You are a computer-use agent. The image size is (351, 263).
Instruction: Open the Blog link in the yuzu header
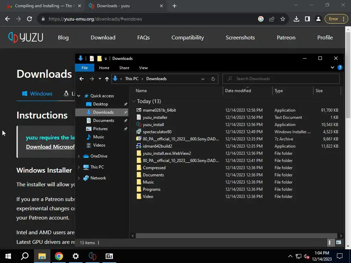[63, 38]
